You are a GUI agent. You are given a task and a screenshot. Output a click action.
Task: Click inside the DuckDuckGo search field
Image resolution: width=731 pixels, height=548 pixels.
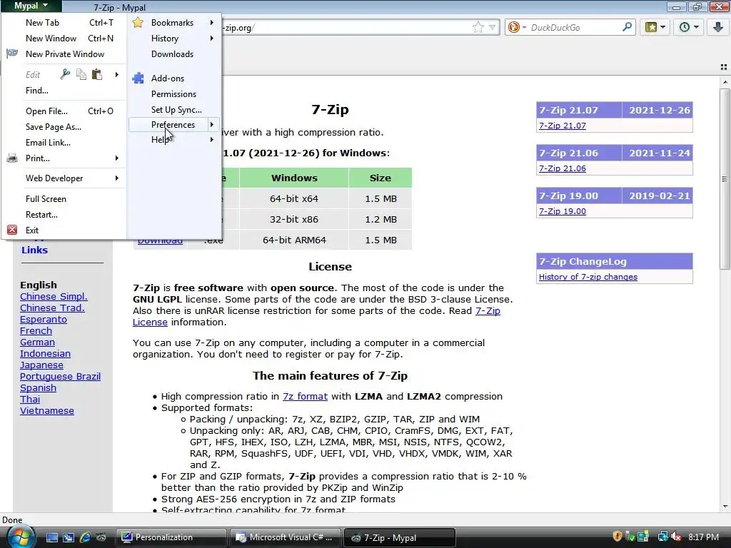[575, 28]
